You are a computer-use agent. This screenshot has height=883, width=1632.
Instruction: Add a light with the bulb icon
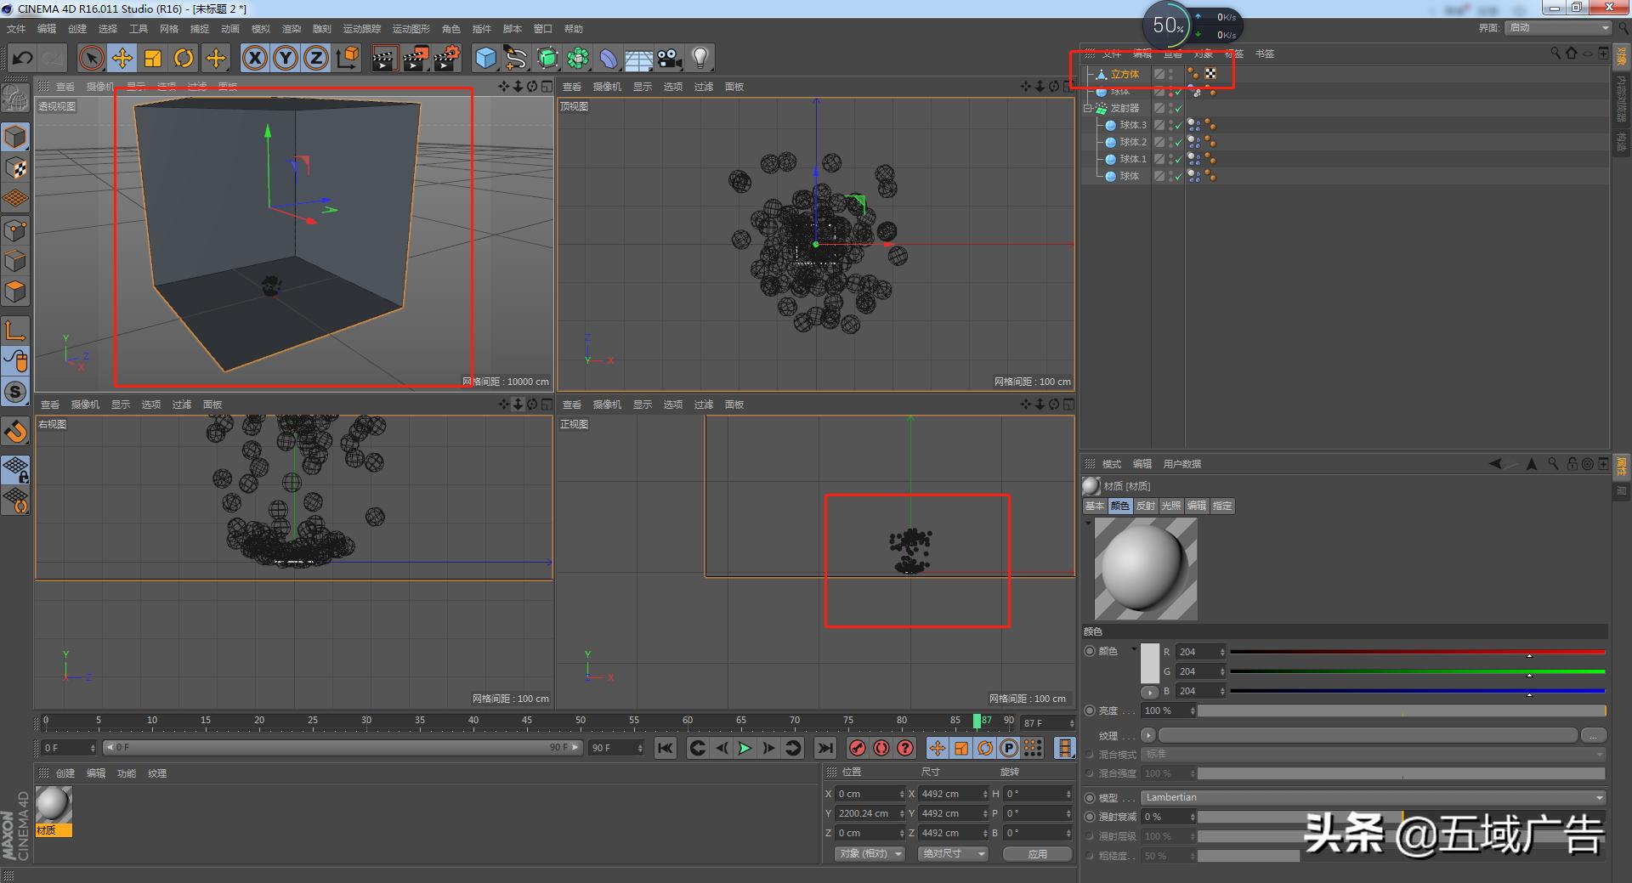point(700,58)
